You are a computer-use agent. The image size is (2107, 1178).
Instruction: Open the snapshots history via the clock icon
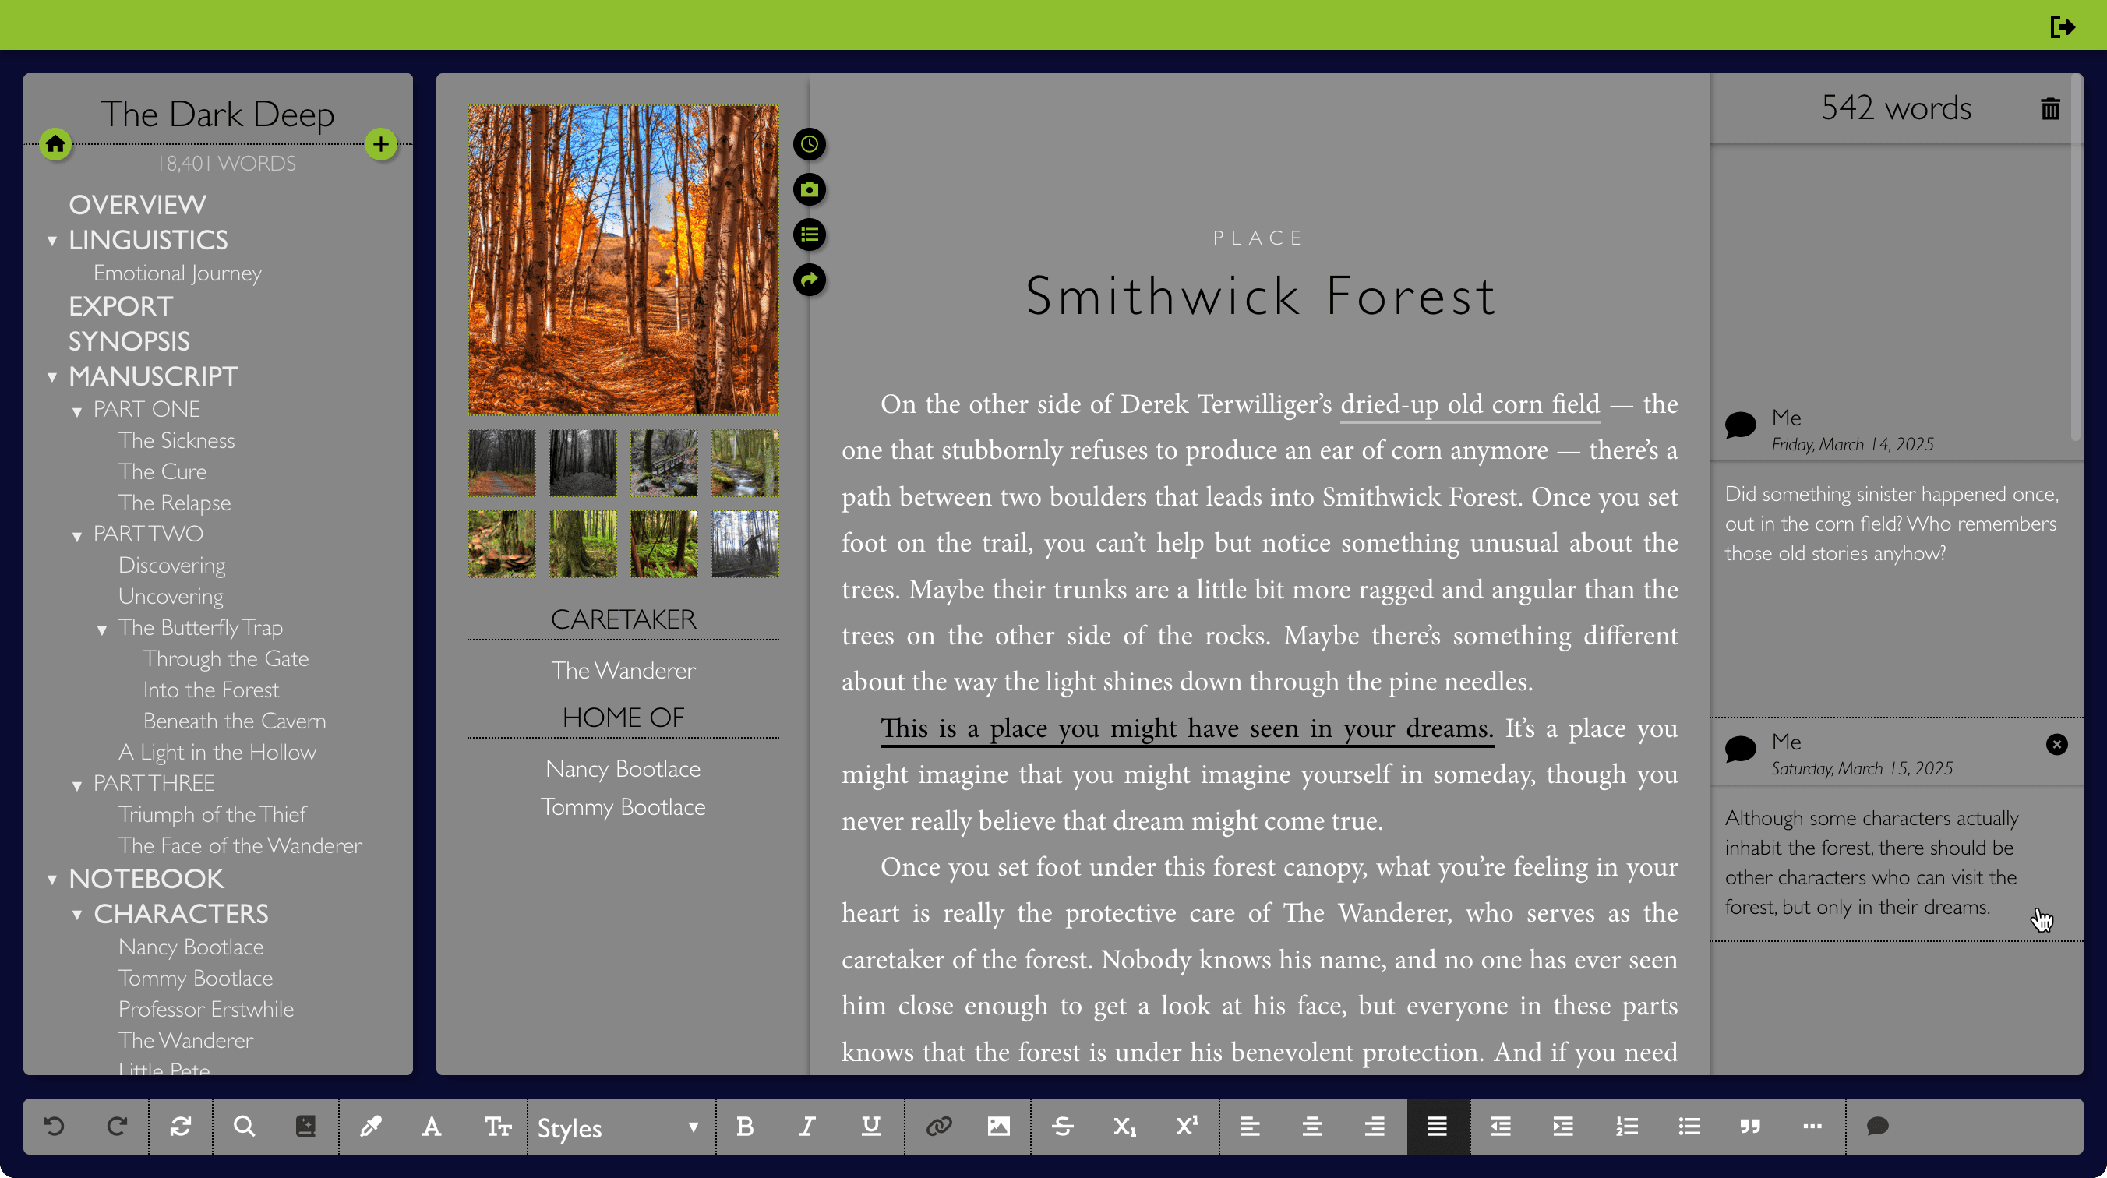809,145
